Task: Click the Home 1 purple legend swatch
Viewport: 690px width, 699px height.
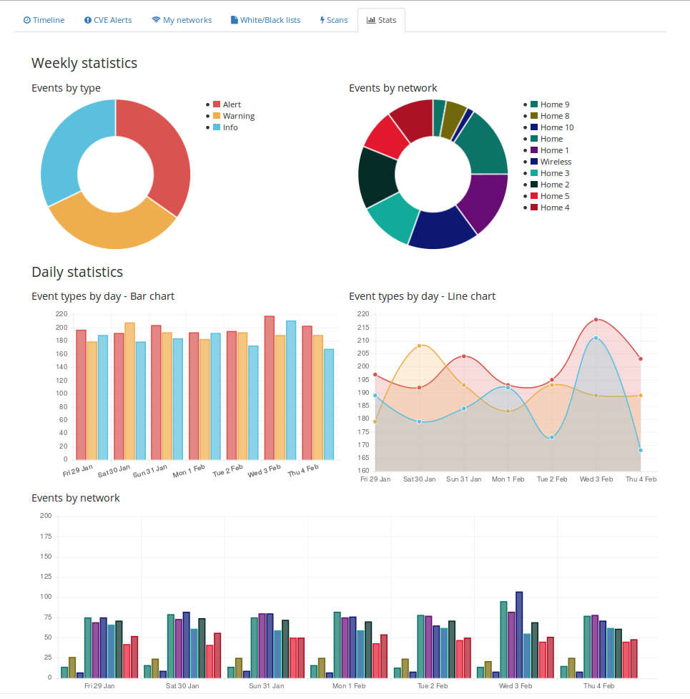Action: 535,150
